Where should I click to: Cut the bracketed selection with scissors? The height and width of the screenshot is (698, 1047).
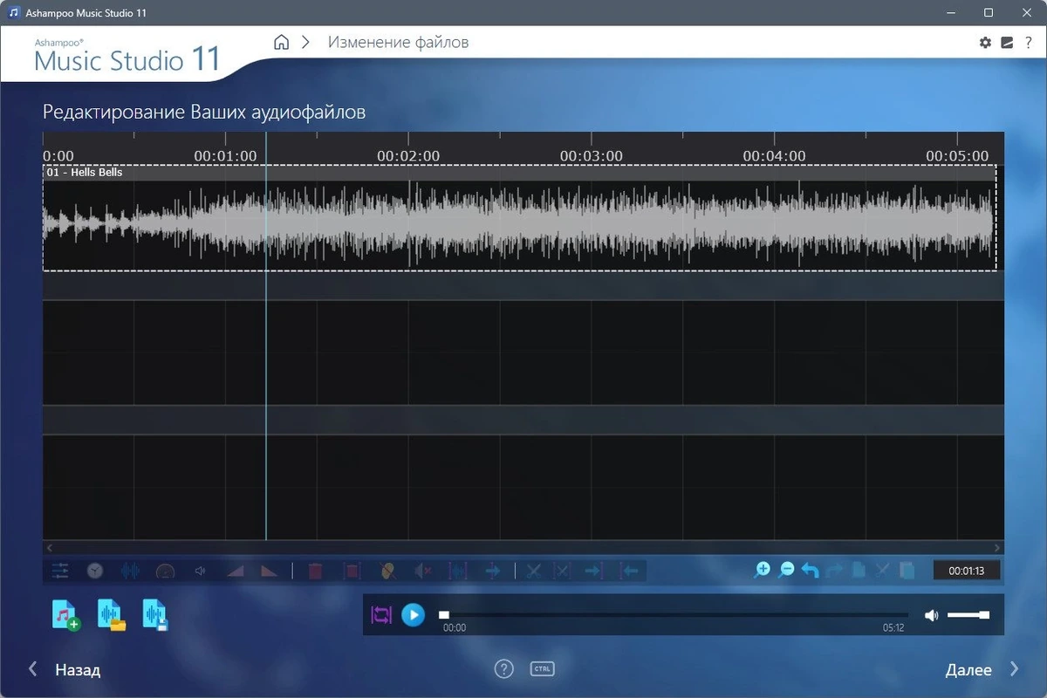click(x=563, y=571)
